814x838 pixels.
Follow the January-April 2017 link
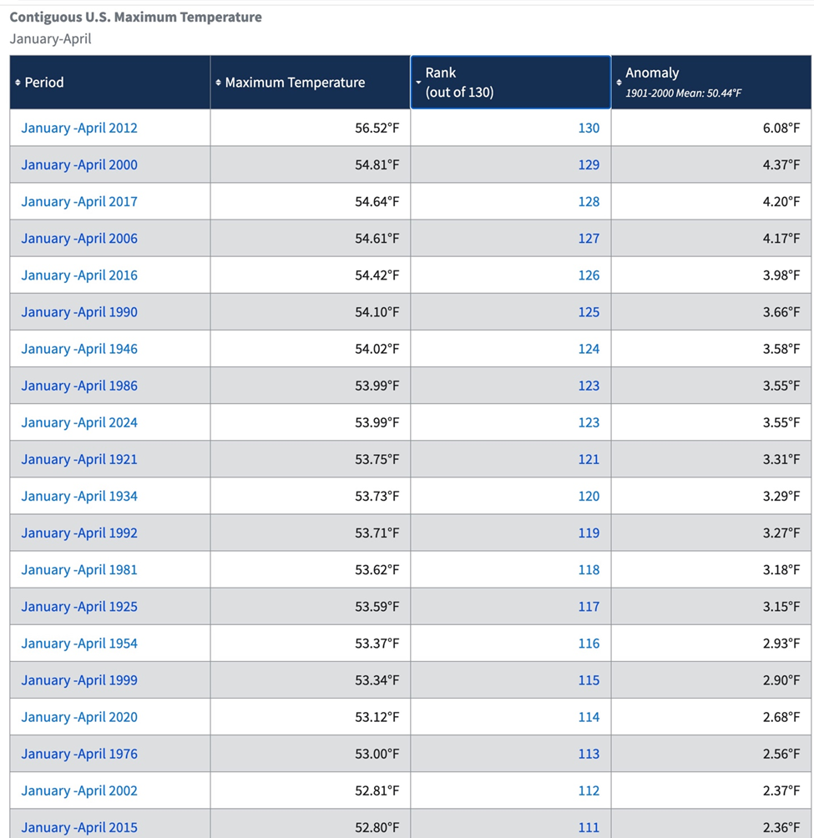pyautogui.click(x=79, y=201)
